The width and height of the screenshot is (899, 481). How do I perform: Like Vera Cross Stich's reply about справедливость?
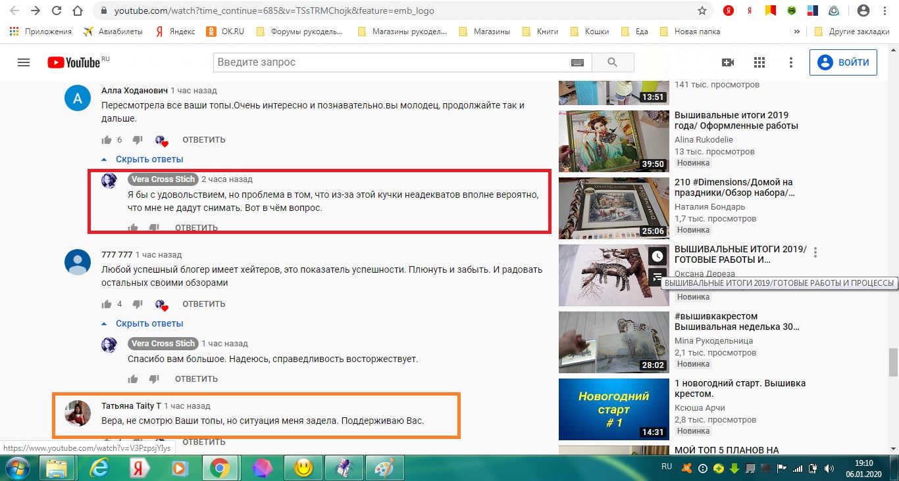(x=133, y=379)
